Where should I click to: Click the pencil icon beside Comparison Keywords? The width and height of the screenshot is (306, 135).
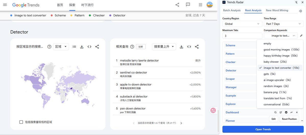pos(301,36)
